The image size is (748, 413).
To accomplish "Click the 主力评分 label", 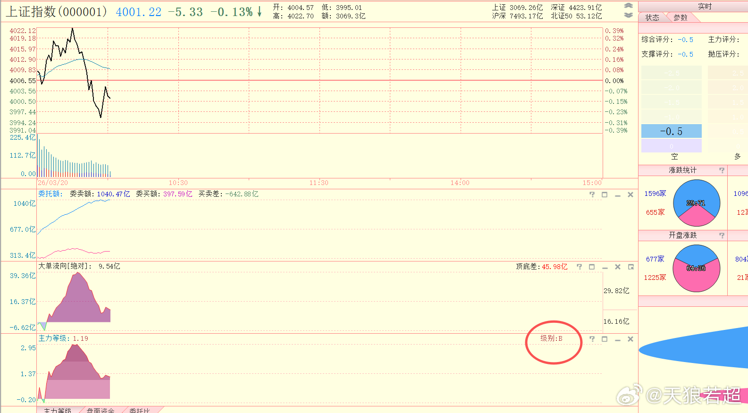I will (x=723, y=40).
